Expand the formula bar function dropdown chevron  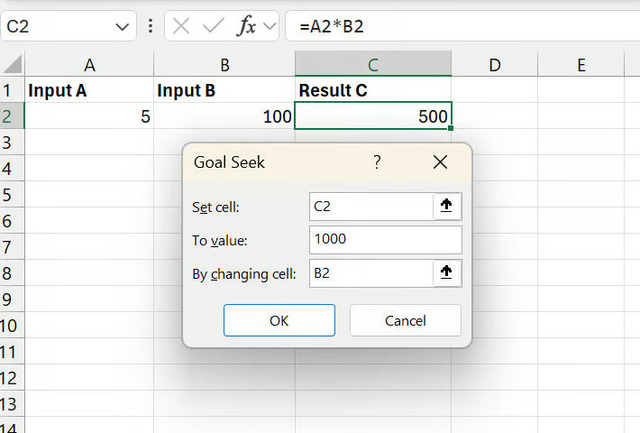click(x=269, y=26)
